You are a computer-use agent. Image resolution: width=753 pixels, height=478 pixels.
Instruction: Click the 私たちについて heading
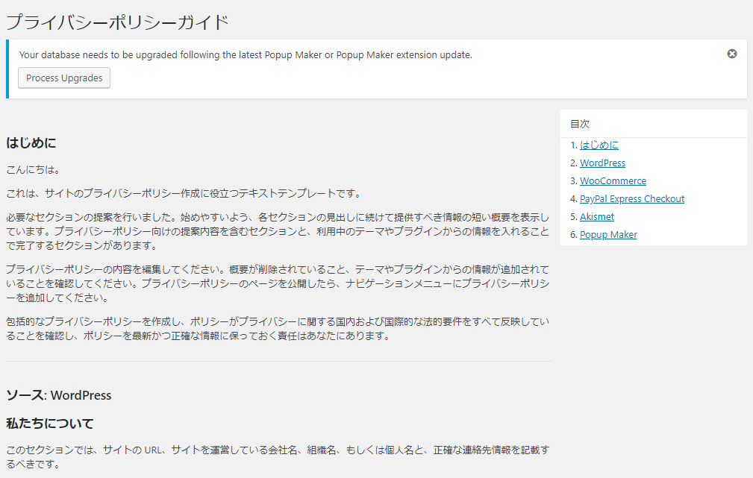pos(50,424)
